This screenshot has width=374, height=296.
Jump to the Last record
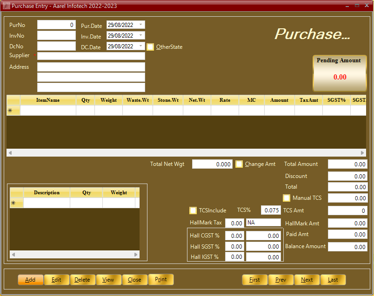coord(333,280)
